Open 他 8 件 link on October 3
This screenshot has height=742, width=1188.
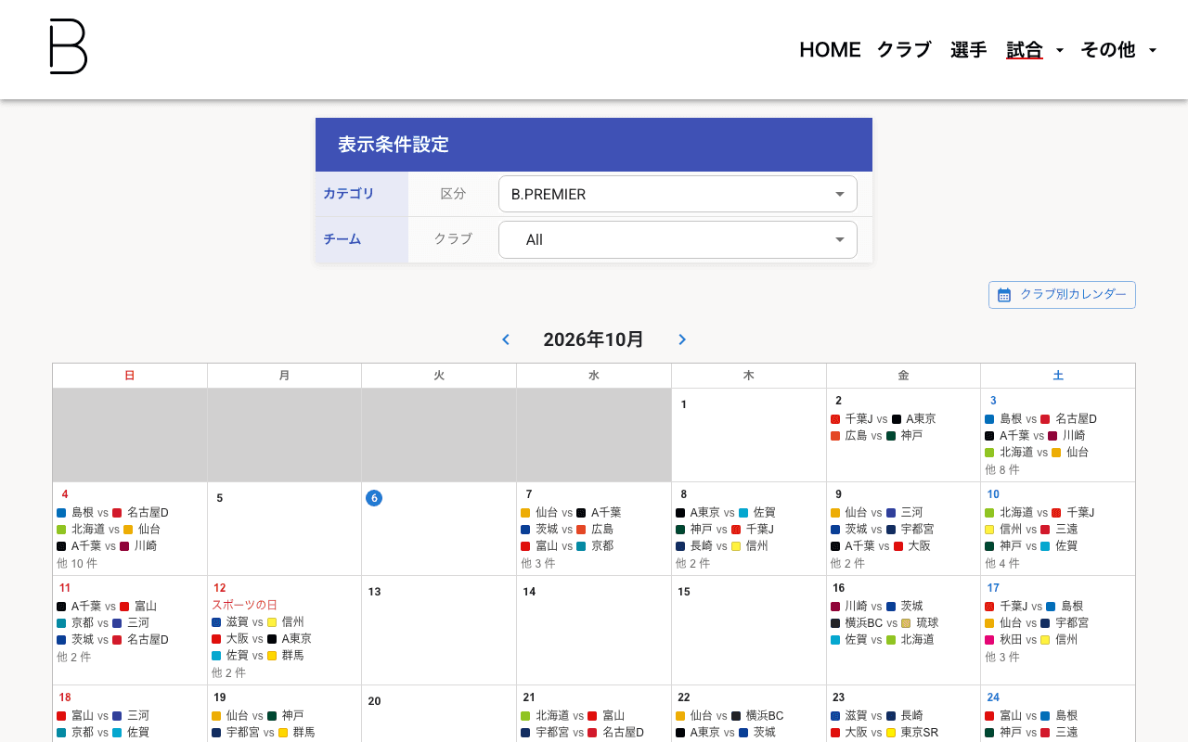[1002, 469]
